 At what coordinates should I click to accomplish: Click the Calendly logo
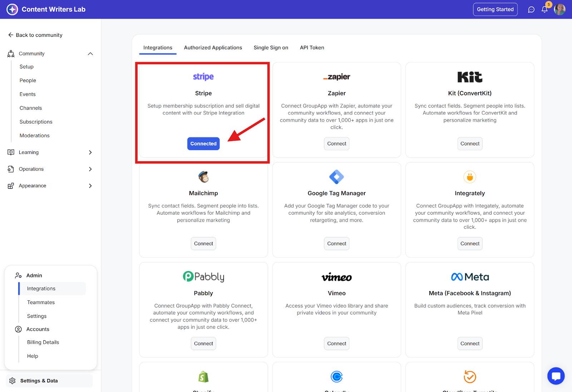coord(337,377)
